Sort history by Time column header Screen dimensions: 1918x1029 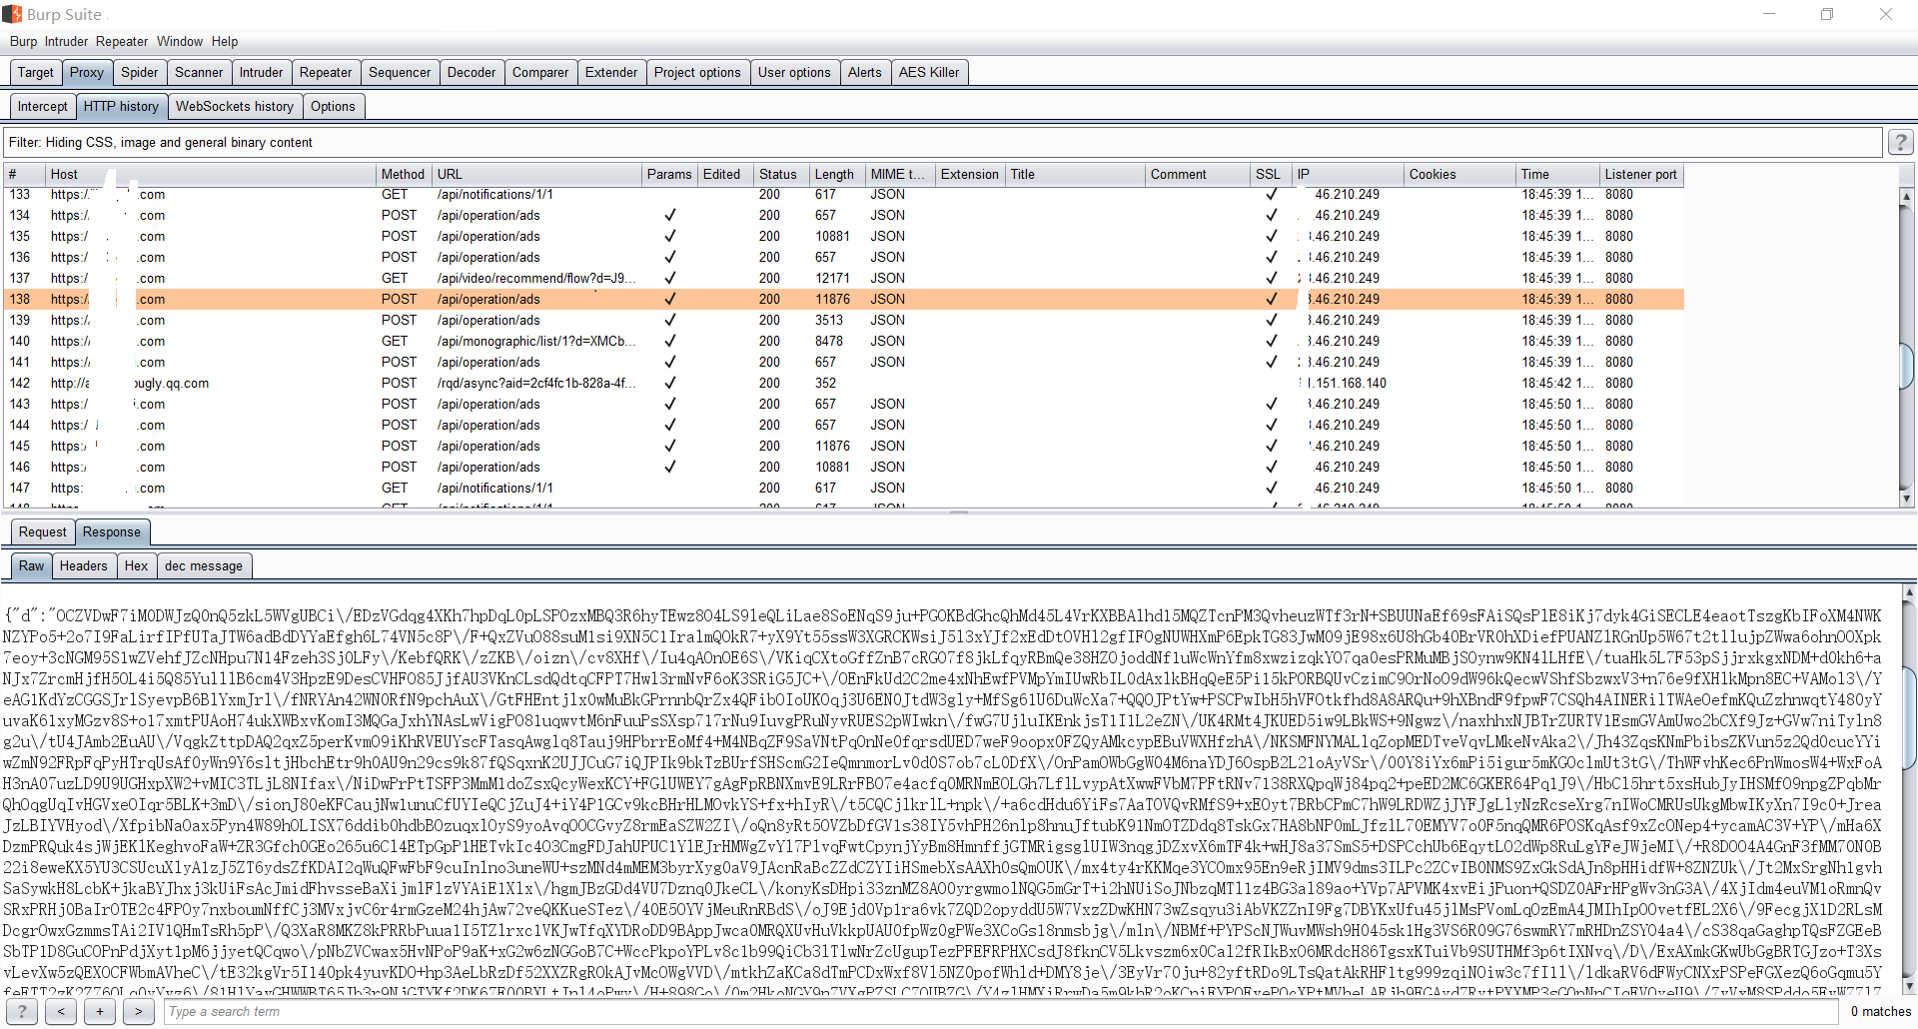pyautogui.click(x=1557, y=174)
